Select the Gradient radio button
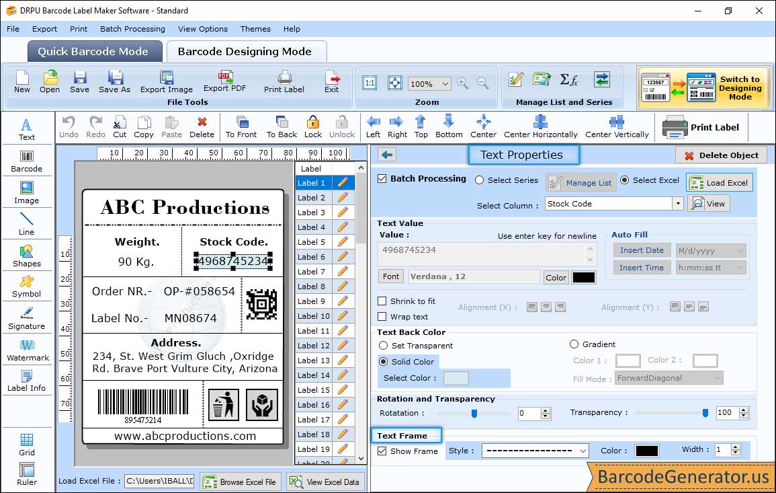Image resolution: width=776 pixels, height=493 pixels. (574, 344)
